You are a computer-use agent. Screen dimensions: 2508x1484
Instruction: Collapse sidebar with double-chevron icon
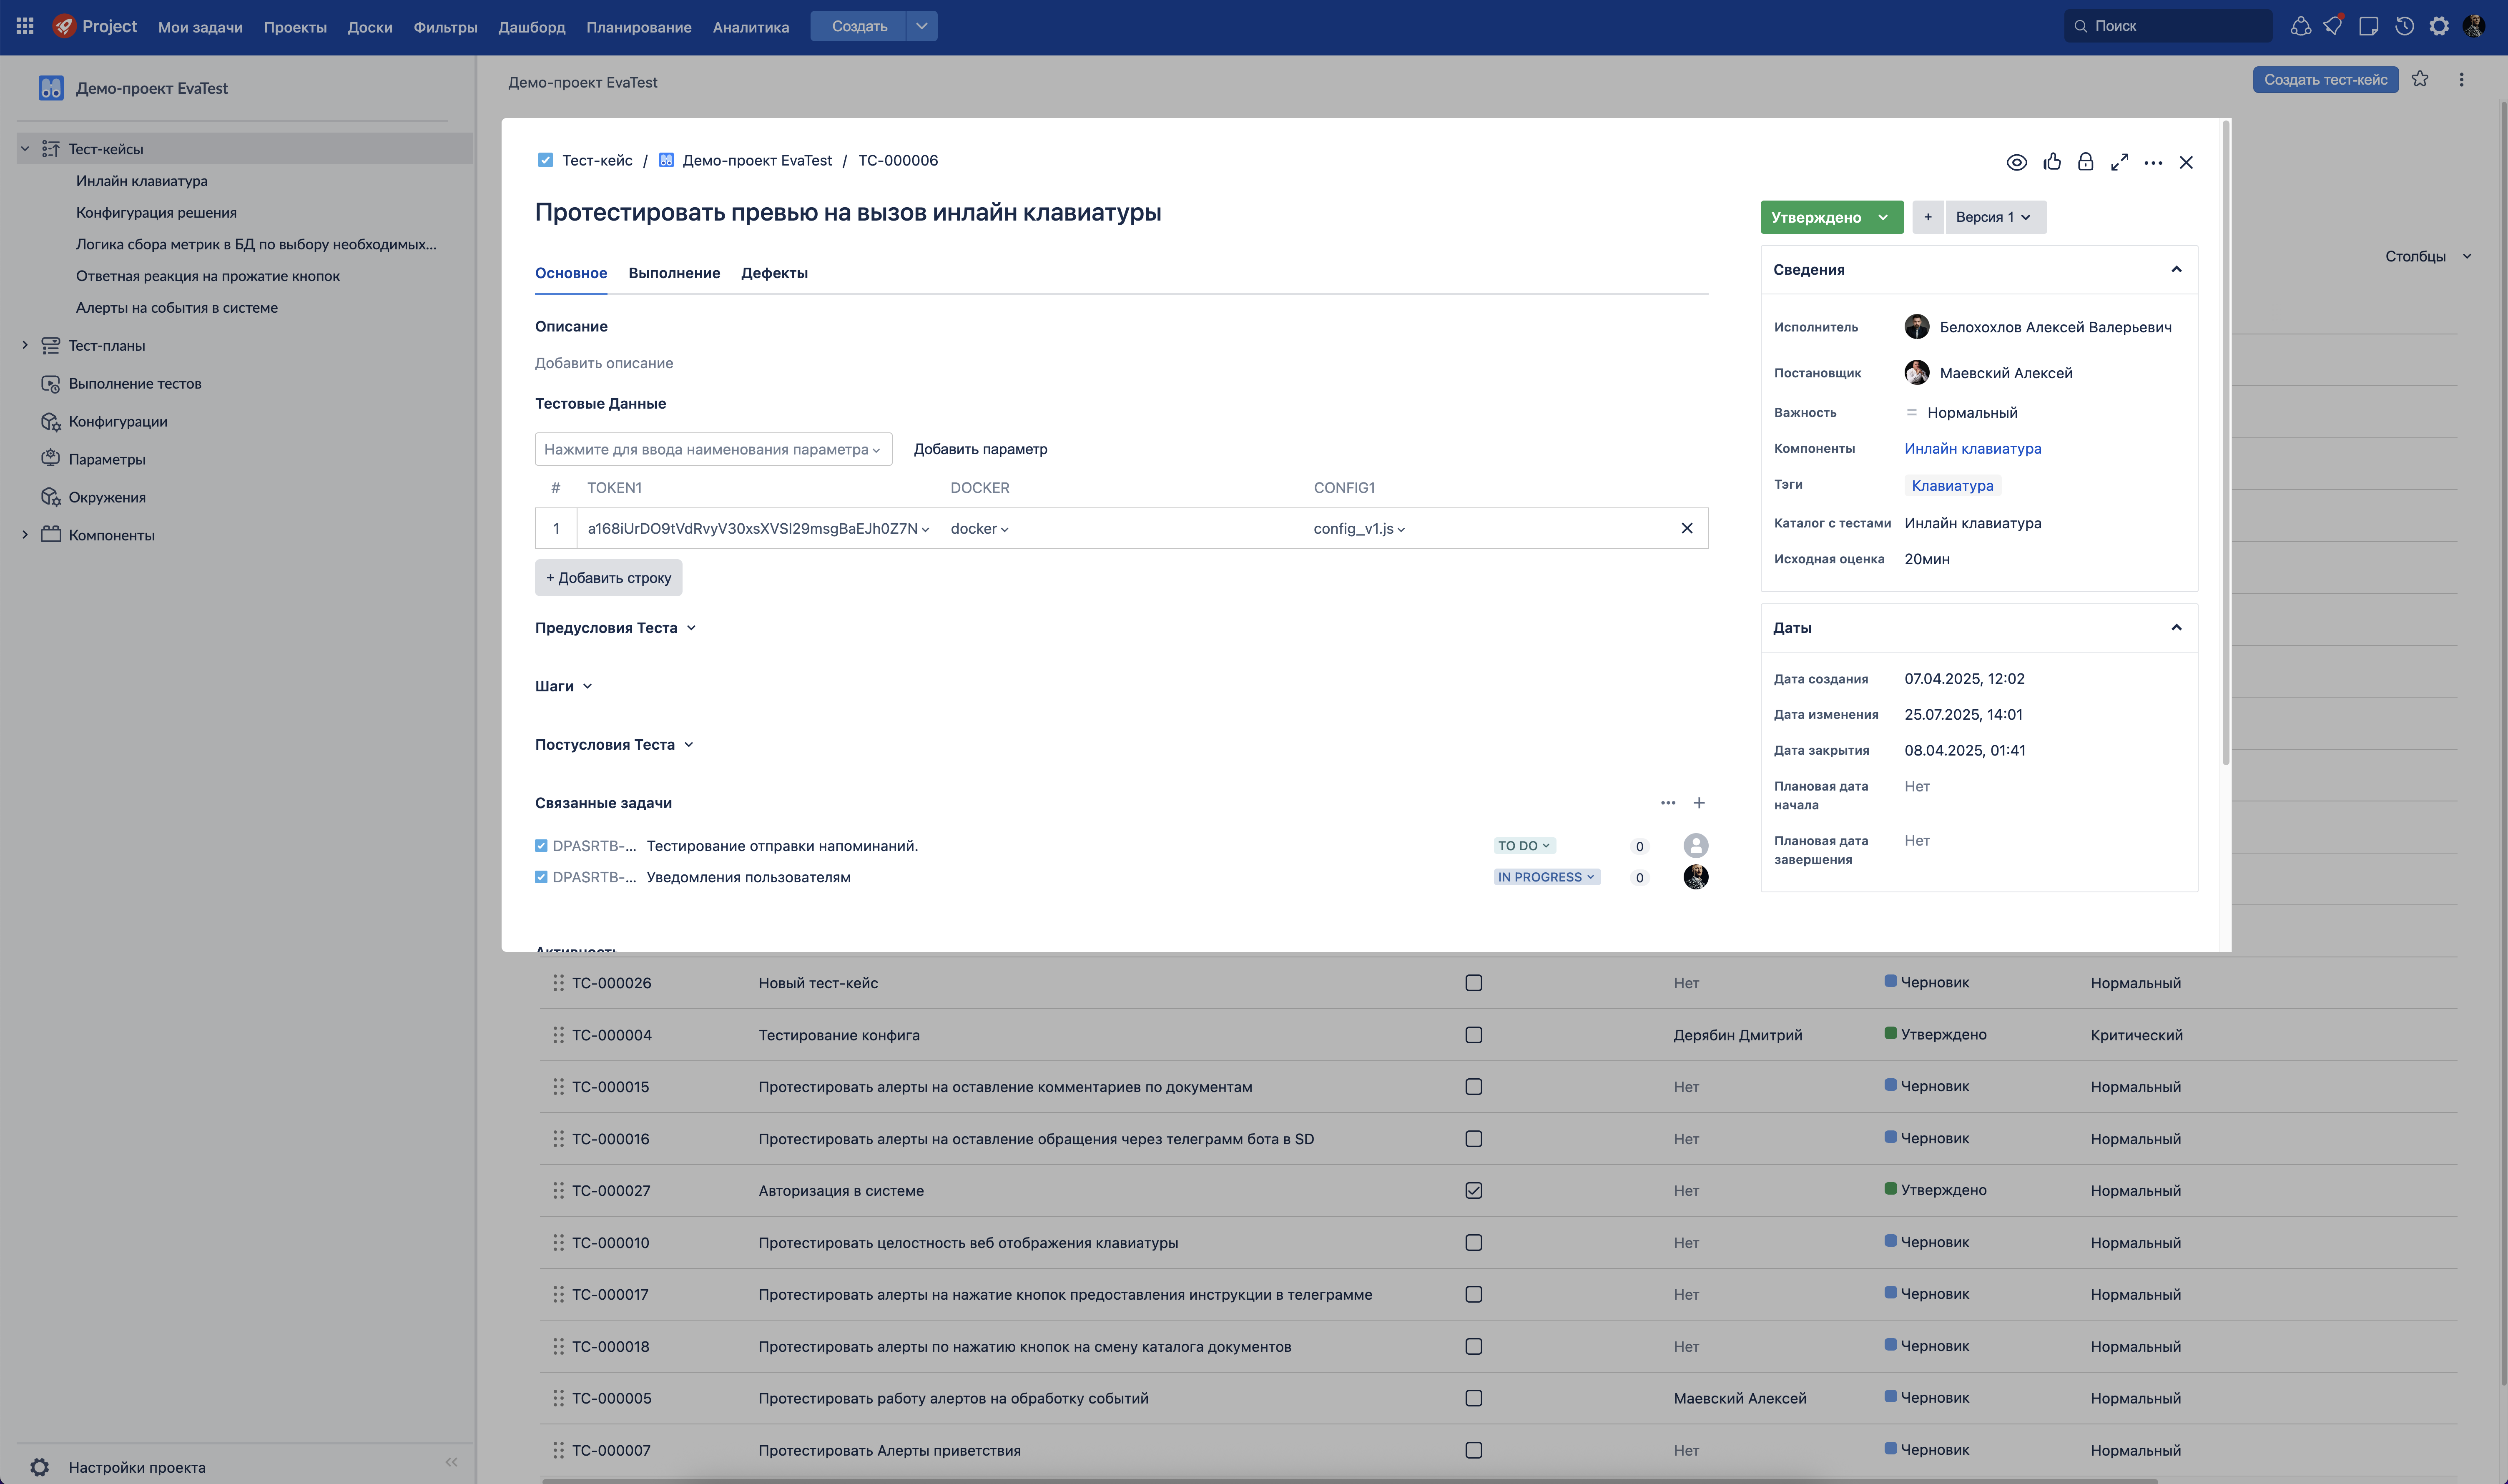451,1462
